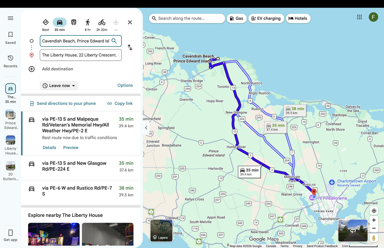Reverse starting point and destination
384x248 pixels.
[x=130, y=48]
